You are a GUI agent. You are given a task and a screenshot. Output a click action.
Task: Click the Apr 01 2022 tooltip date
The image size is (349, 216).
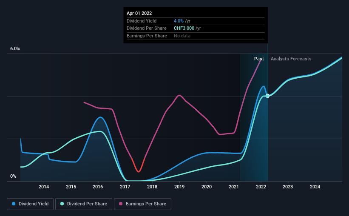click(x=139, y=13)
